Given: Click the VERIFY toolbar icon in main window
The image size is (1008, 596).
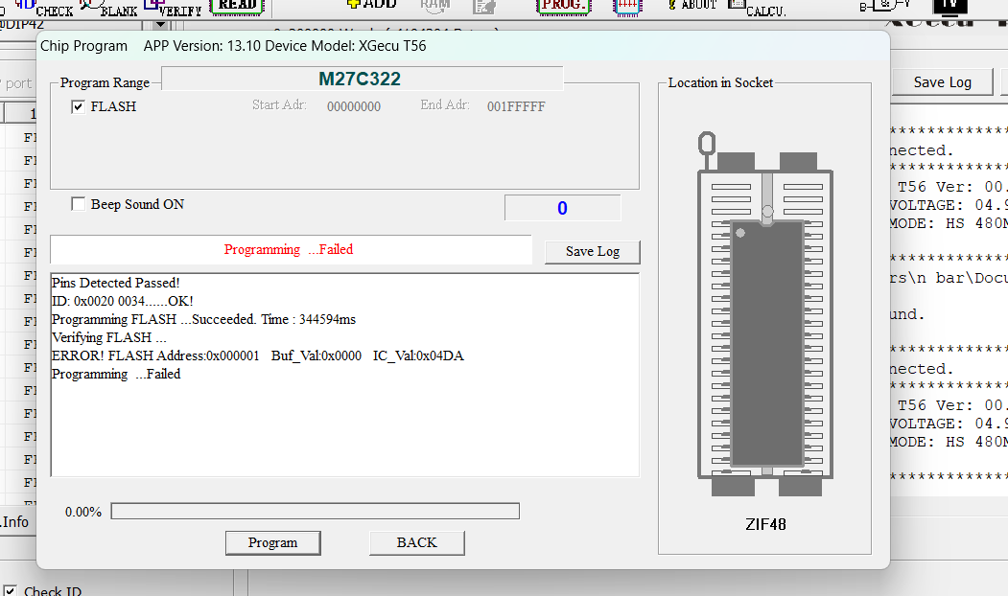Looking at the screenshot, I should pos(173,8).
